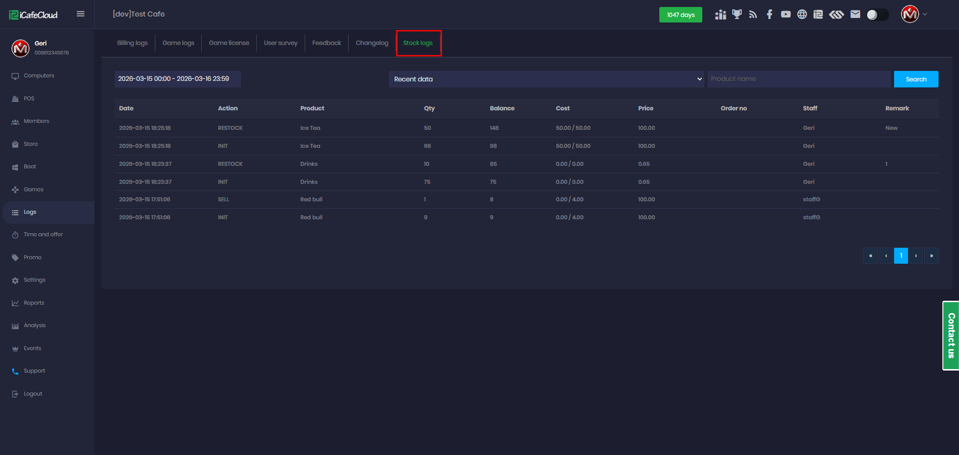Image resolution: width=959 pixels, height=455 pixels.
Task: Open Reports in the sidebar
Action: click(x=34, y=303)
